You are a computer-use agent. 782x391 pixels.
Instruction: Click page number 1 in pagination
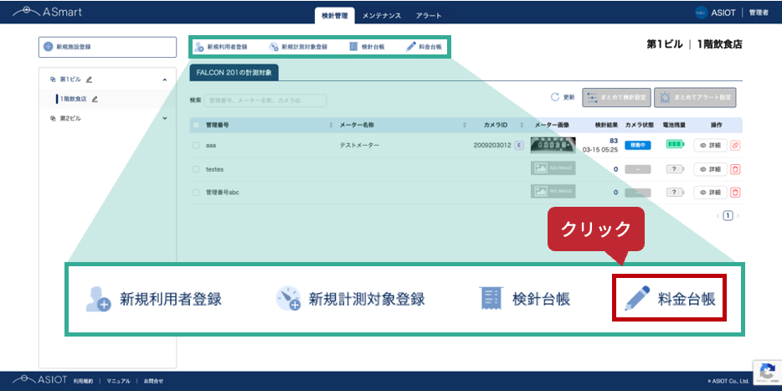tap(728, 216)
